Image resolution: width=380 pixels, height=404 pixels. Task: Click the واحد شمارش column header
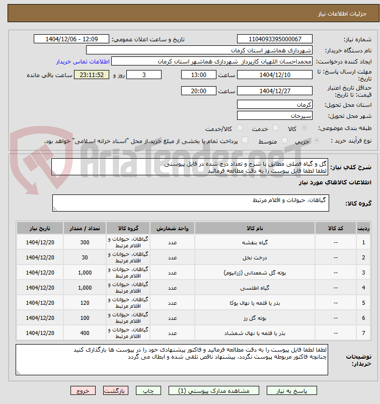(x=172, y=228)
